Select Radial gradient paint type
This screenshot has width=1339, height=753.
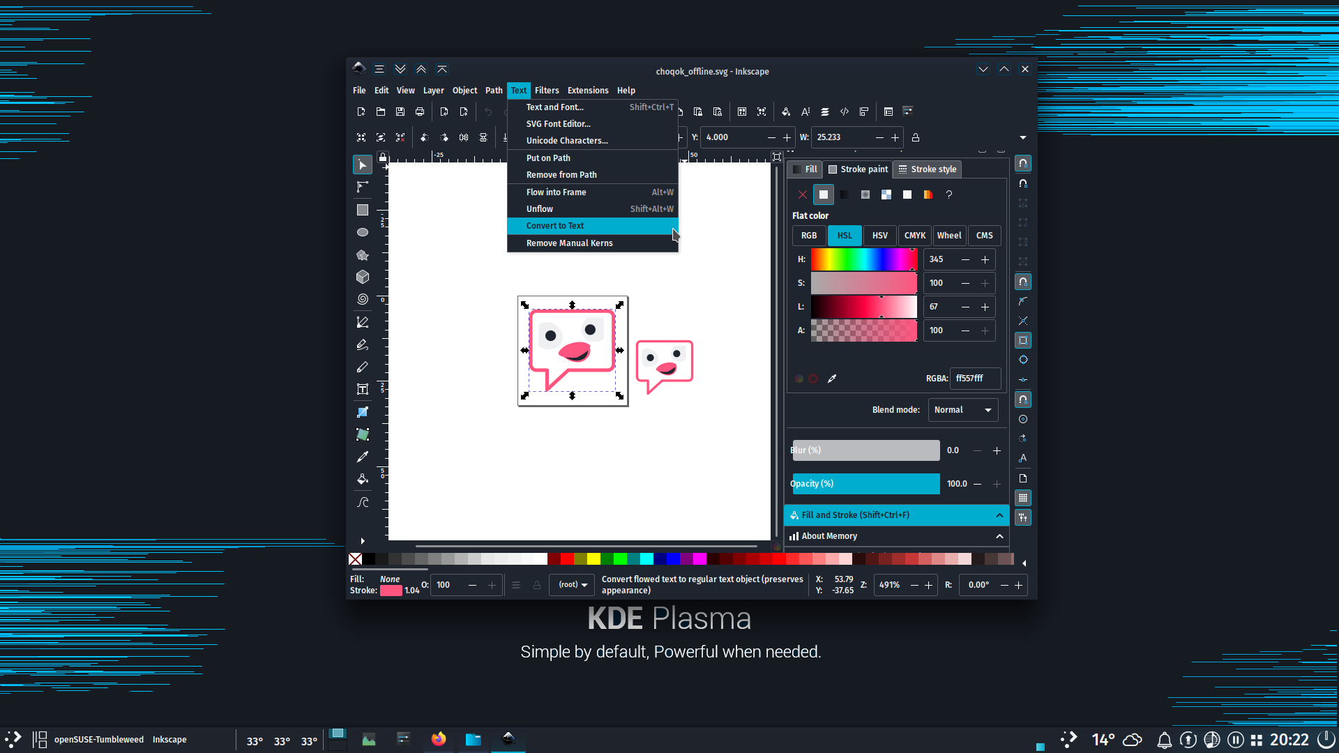pyautogui.click(x=865, y=195)
